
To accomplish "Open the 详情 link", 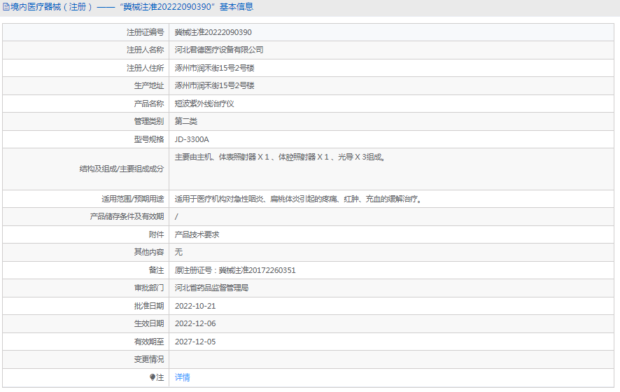I will pos(182,377).
